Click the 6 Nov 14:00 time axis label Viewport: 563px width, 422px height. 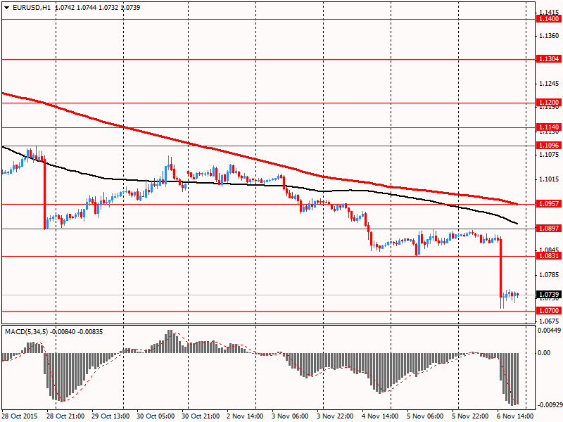[x=516, y=416]
